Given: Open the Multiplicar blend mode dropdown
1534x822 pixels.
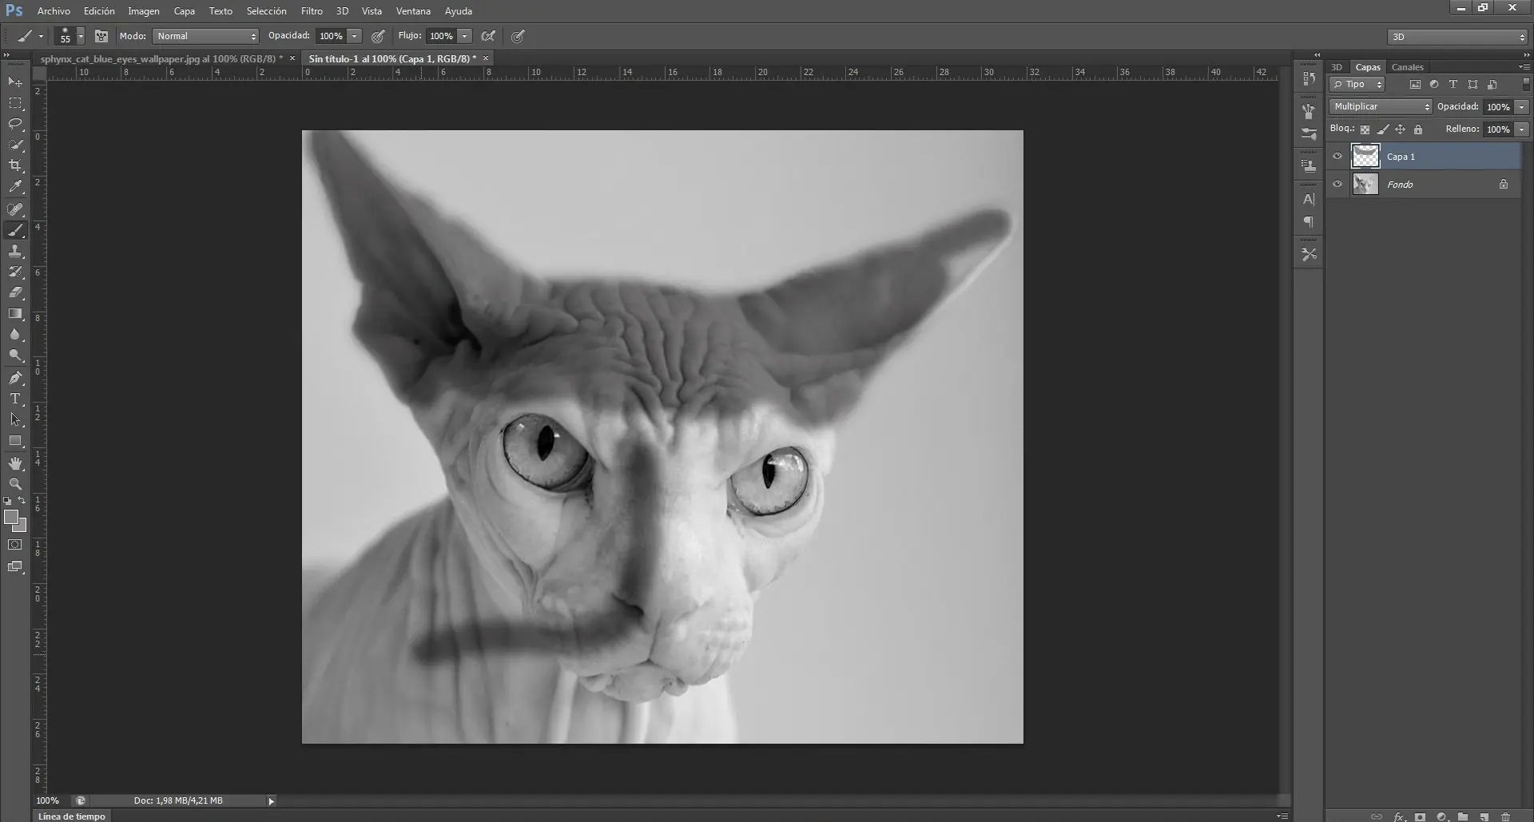Looking at the screenshot, I should pyautogui.click(x=1381, y=106).
